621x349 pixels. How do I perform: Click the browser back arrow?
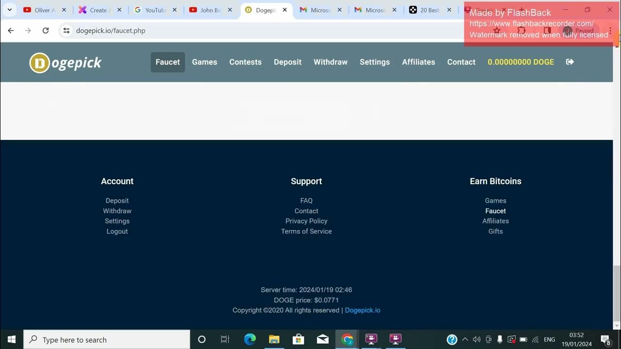(11, 31)
